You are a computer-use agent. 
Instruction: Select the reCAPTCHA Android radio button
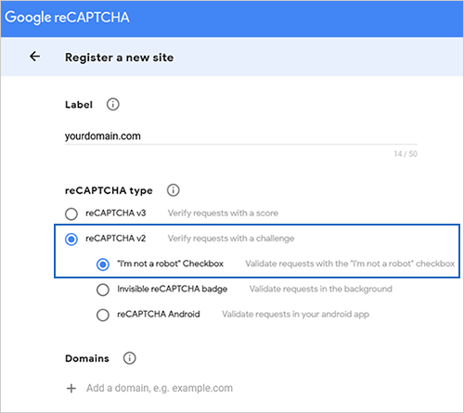point(103,316)
